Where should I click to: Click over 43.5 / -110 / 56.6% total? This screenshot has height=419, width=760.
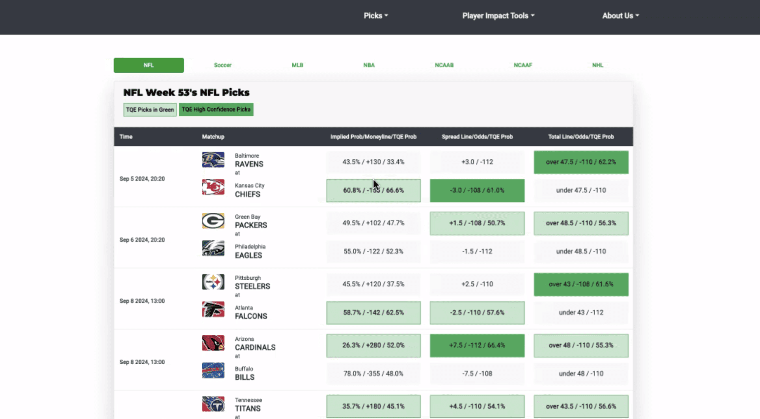pos(581,406)
